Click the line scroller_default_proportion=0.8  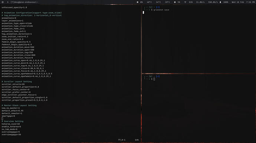pos(20,87)
